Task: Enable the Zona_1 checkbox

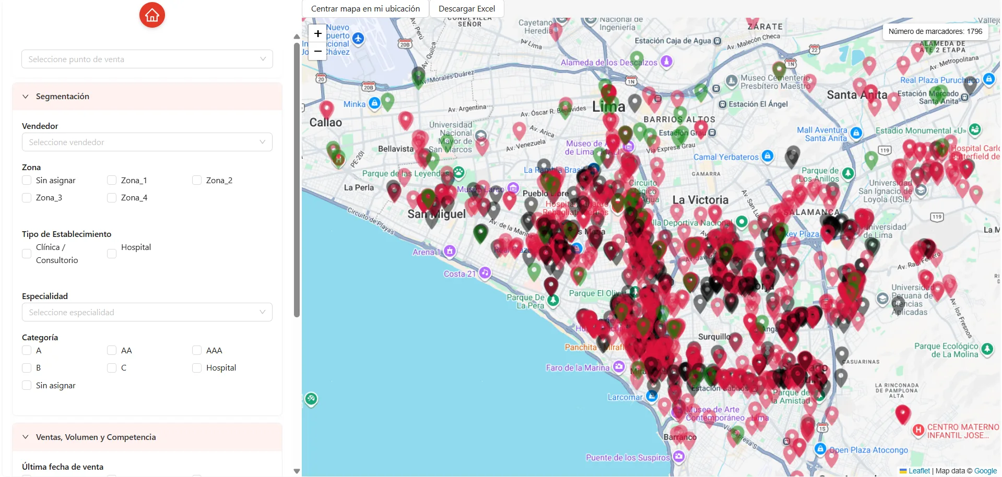Action: click(112, 180)
